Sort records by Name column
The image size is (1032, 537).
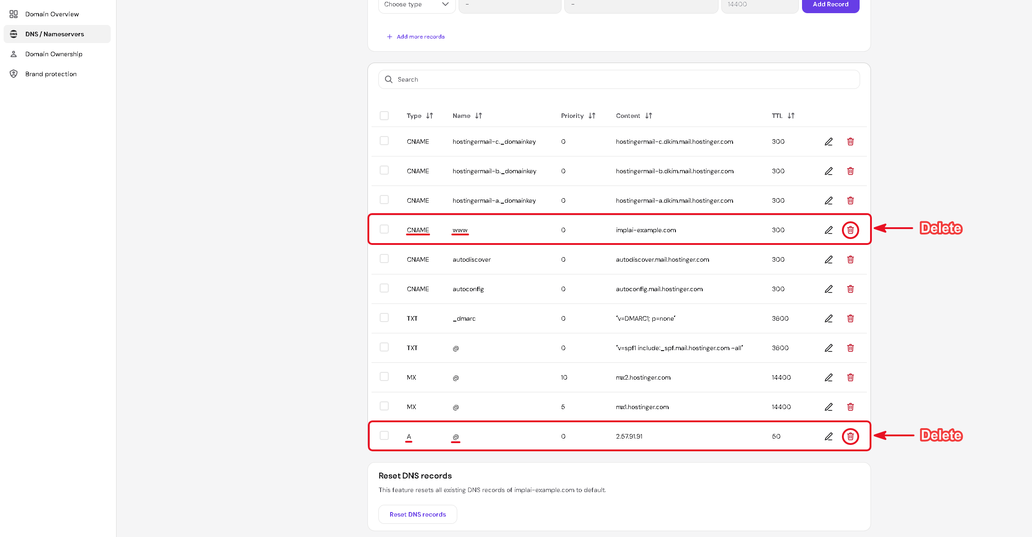coord(478,116)
